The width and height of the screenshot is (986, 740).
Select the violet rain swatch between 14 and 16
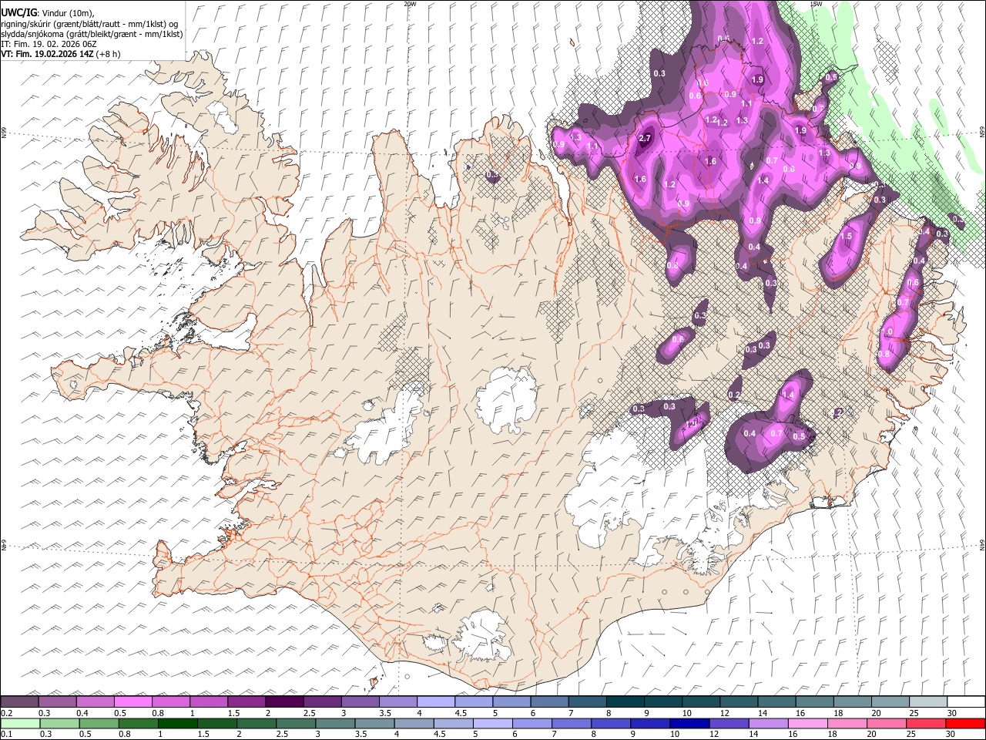(770, 723)
